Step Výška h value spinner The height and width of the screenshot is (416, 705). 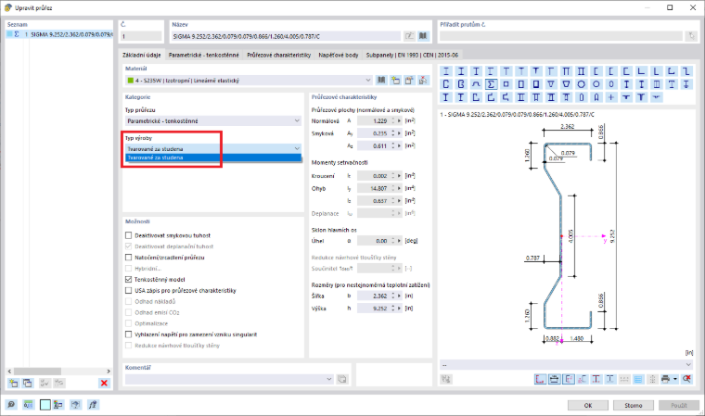(393, 309)
